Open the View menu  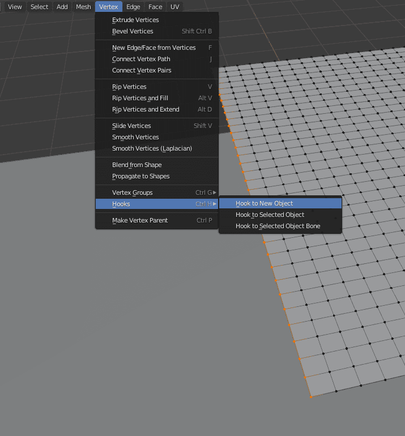tap(15, 7)
